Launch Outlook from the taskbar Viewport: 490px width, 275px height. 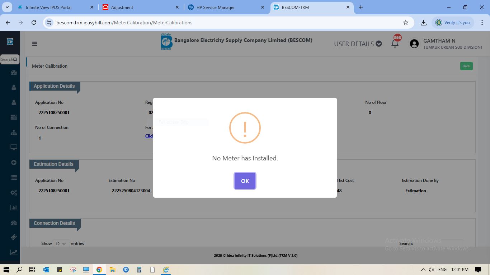coord(46,270)
